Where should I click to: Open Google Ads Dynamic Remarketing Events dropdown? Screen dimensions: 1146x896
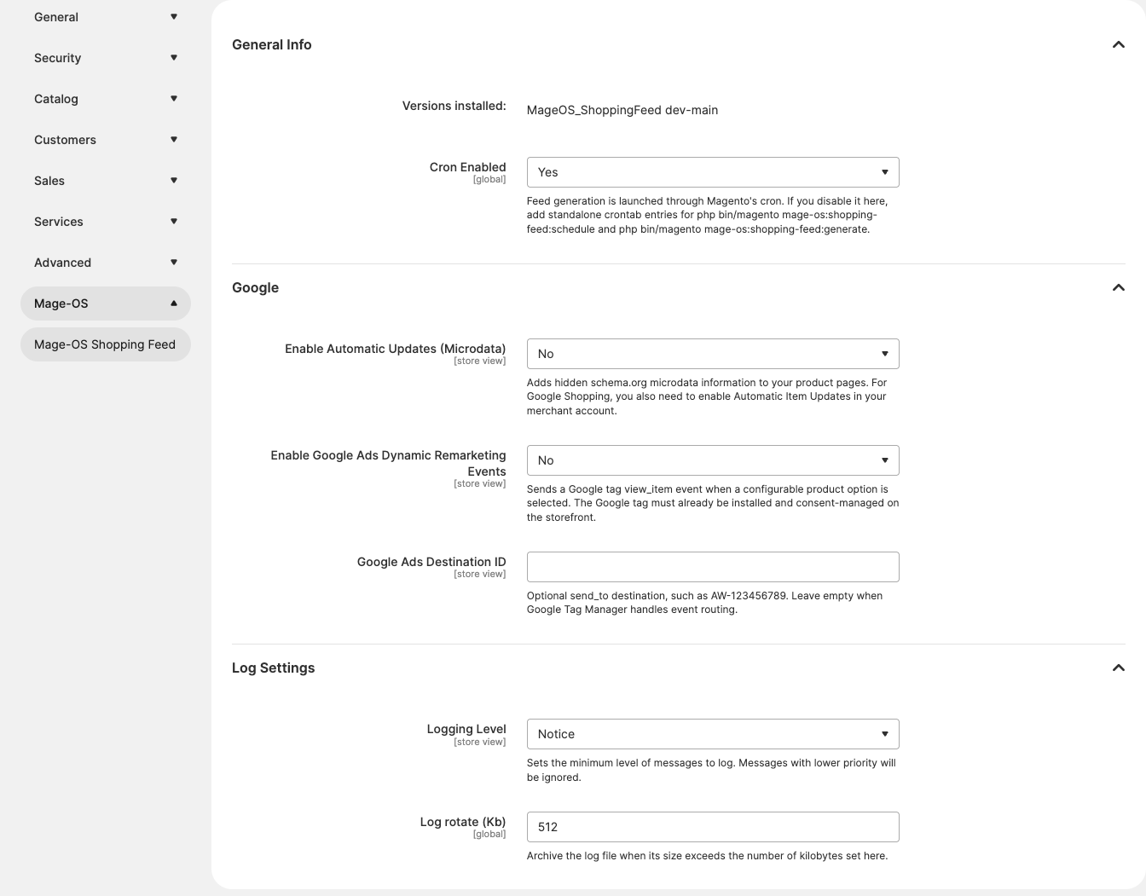pos(713,460)
